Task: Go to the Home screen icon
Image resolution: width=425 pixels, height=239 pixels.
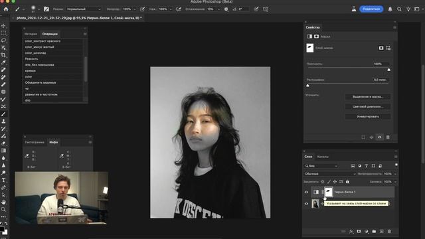Action: pyautogui.click(x=6, y=9)
